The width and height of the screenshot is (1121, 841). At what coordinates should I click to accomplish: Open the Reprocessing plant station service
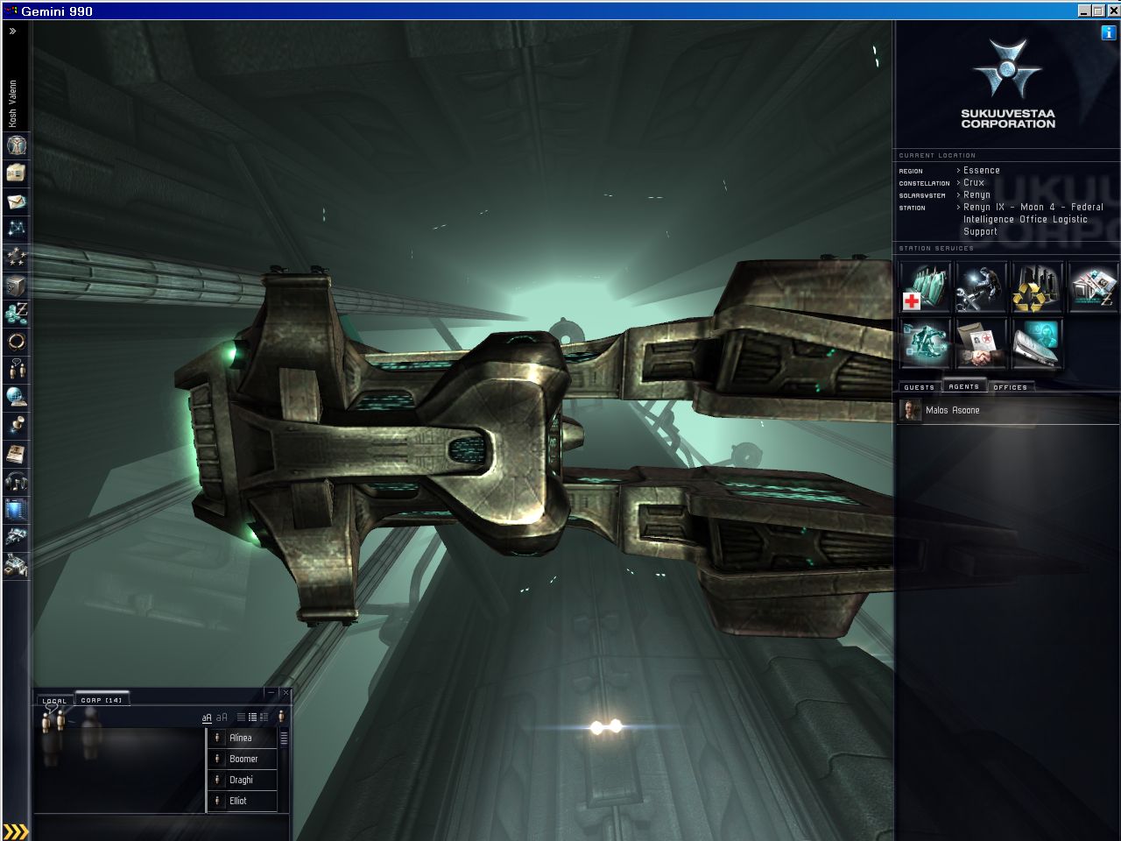[x=1037, y=287]
